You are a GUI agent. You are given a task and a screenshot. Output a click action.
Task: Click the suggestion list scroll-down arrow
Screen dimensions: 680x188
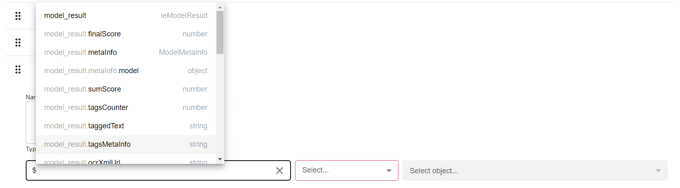point(220,159)
